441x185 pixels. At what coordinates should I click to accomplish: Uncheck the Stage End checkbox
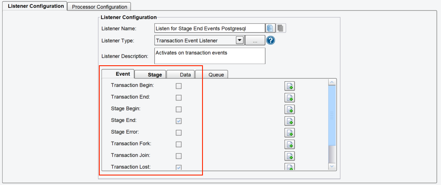pyautogui.click(x=179, y=121)
